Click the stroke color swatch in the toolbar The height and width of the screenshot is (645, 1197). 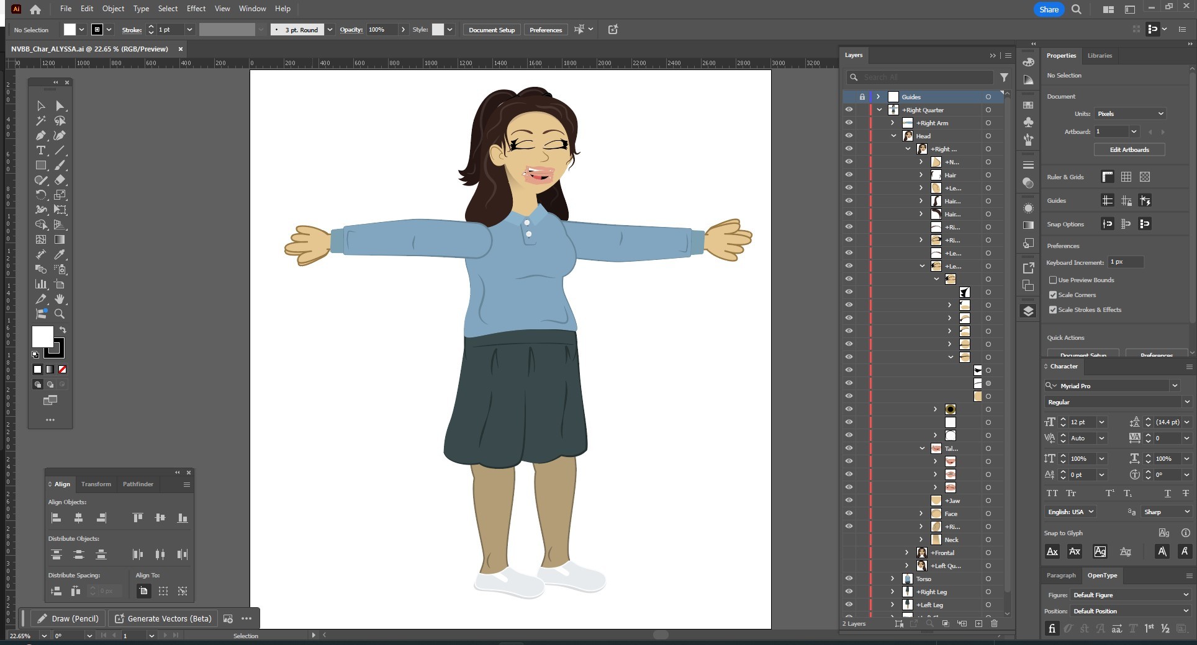coord(97,29)
